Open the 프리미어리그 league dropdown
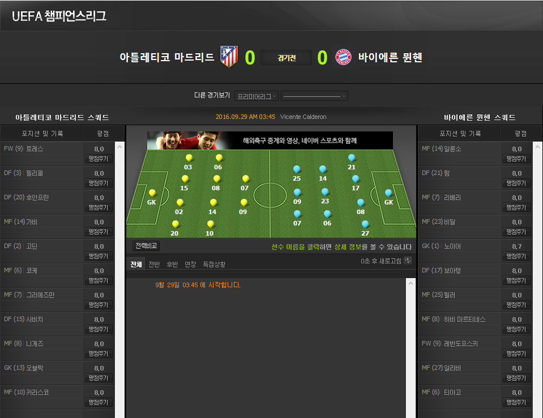 pyautogui.click(x=256, y=96)
